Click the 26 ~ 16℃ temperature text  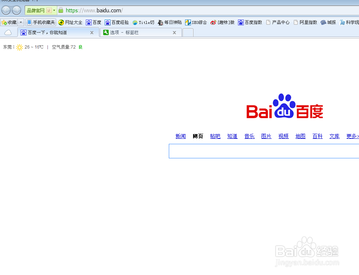[34, 47]
